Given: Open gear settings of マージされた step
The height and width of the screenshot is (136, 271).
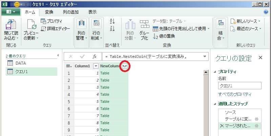Looking at the screenshot, I should point(257,126).
